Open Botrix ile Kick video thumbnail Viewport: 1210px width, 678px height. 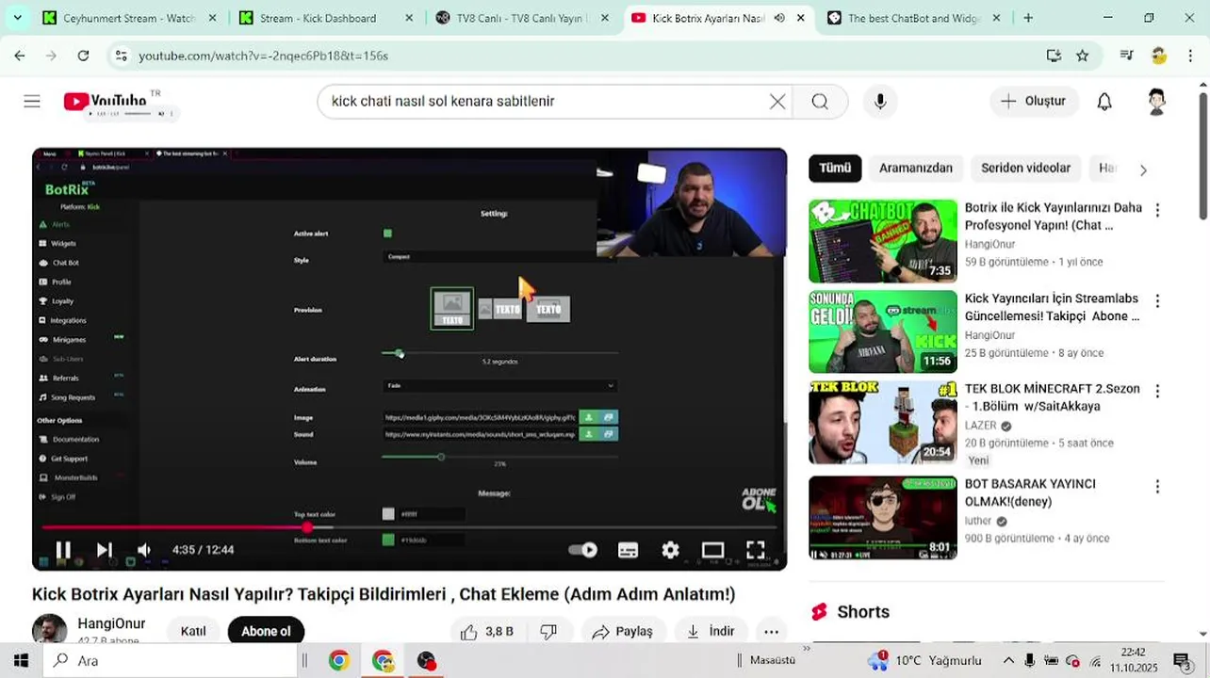[x=883, y=241]
